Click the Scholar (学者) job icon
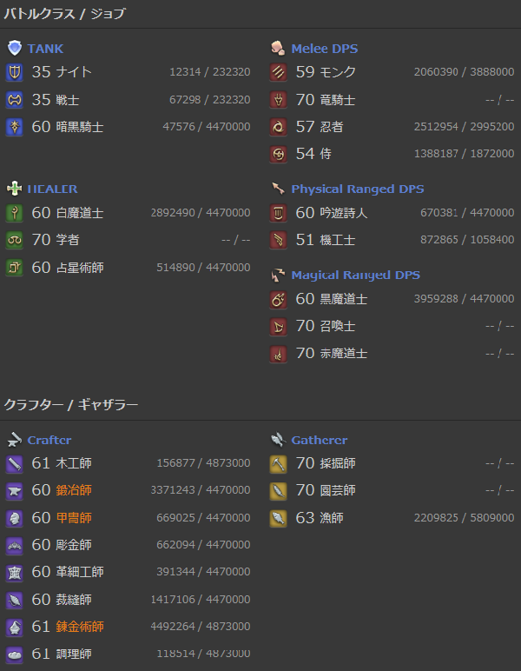 (15, 240)
